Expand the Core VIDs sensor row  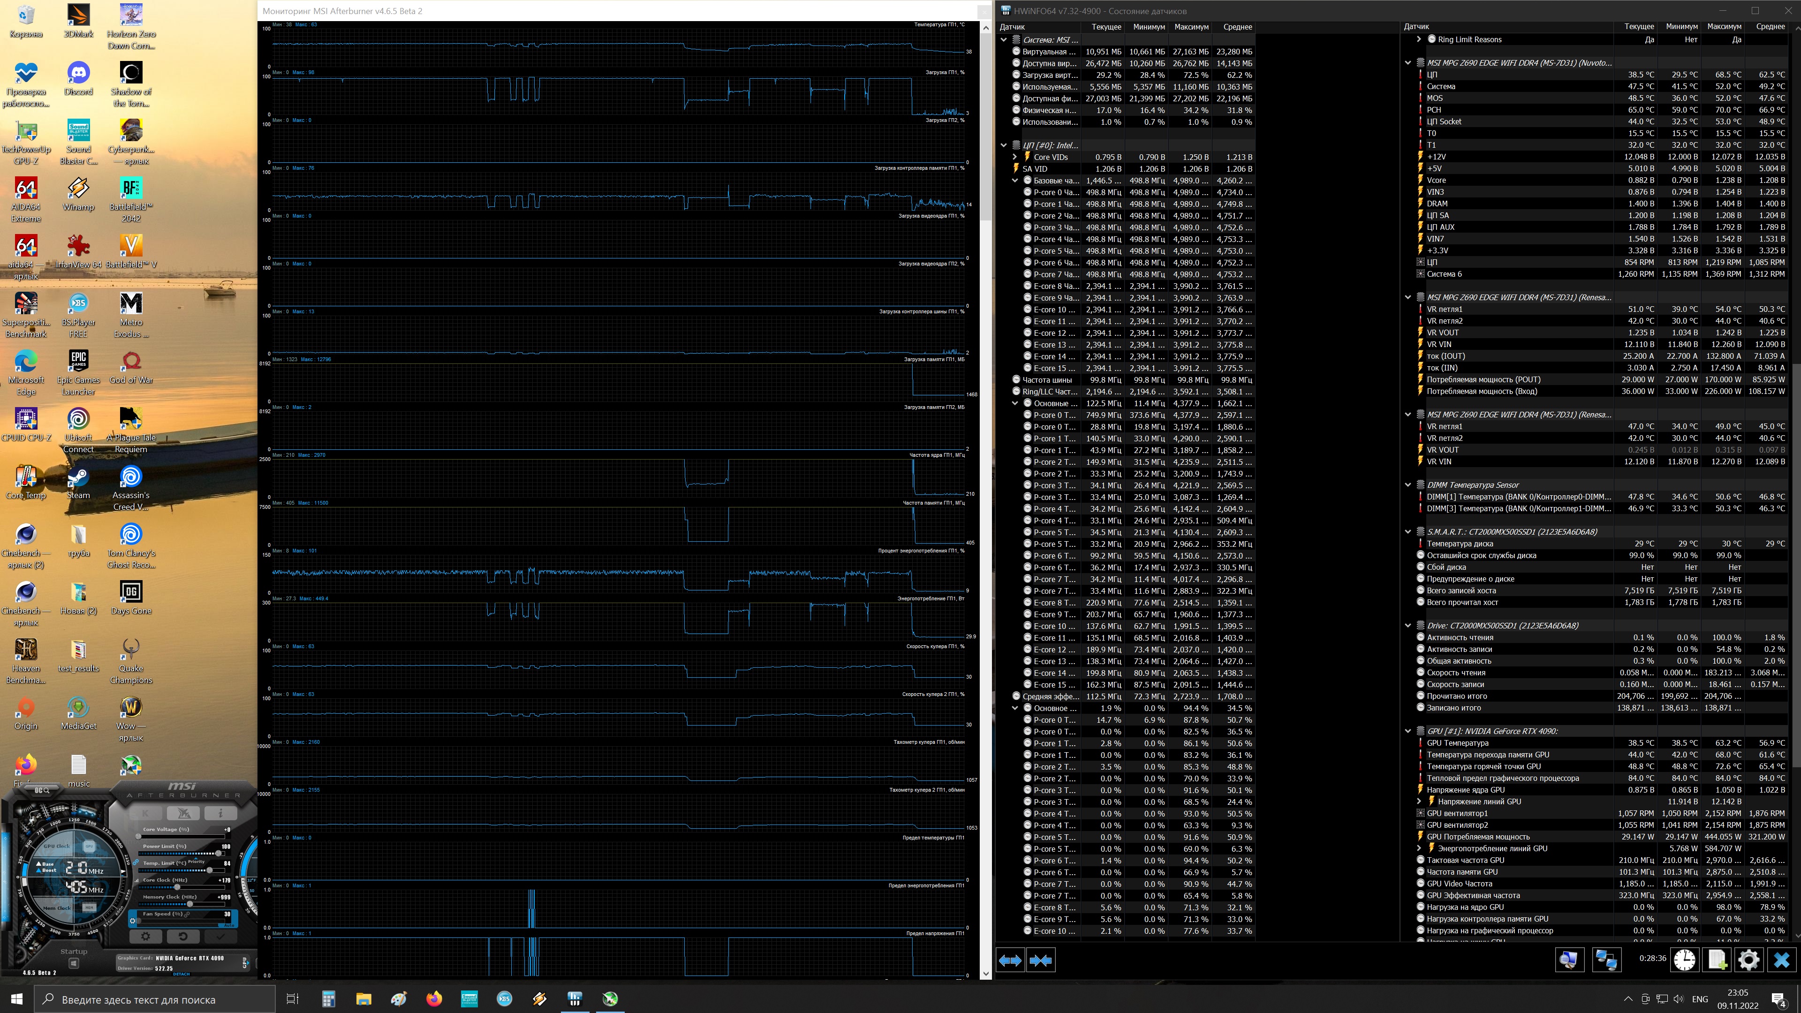point(1015,157)
